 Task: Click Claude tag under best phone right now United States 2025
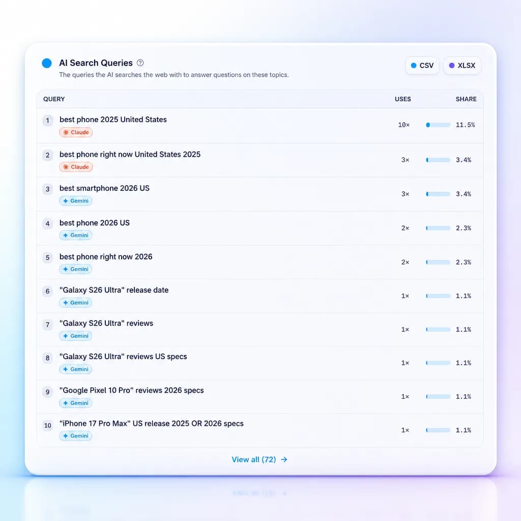pos(76,167)
